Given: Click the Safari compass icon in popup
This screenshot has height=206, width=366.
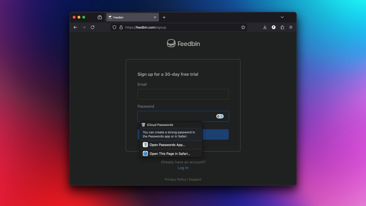Looking at the screenshot, I should click(x=145, y=154).
